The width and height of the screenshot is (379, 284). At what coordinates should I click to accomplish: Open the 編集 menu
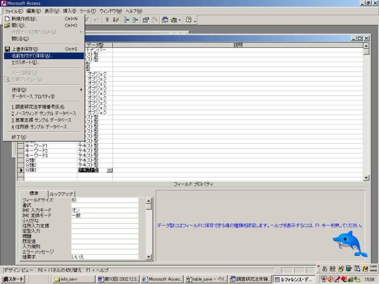pos(33,11)
